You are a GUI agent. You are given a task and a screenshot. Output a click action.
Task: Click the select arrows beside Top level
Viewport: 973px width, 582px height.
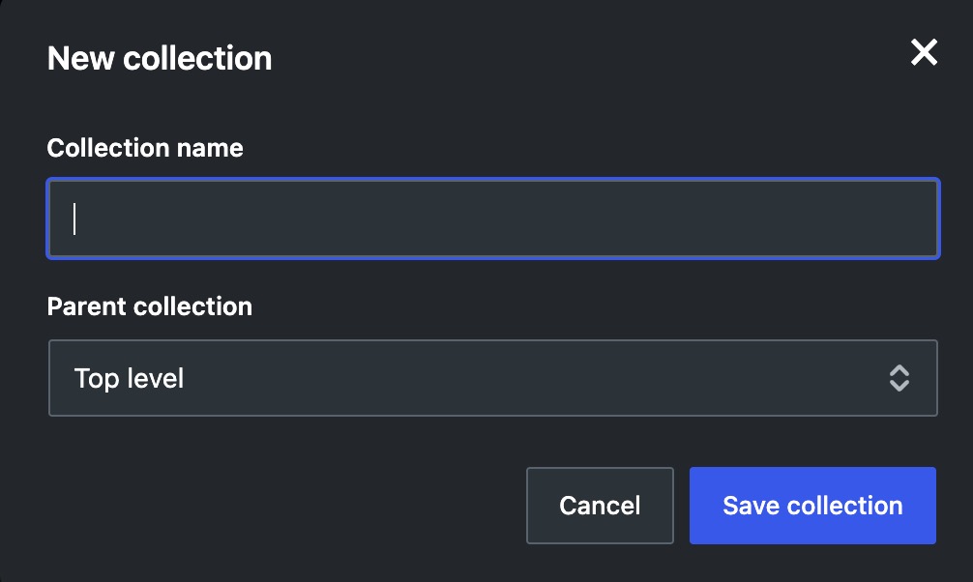click(x=899, y=378)
